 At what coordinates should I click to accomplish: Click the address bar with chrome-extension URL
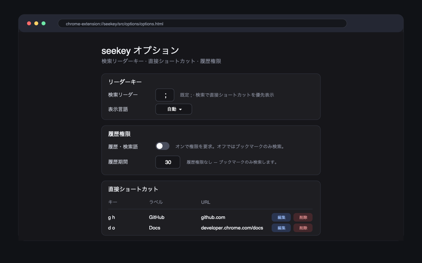coord(202,24)
